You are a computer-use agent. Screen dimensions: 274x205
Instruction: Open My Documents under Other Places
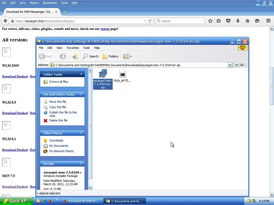click(x=59, y=146)
